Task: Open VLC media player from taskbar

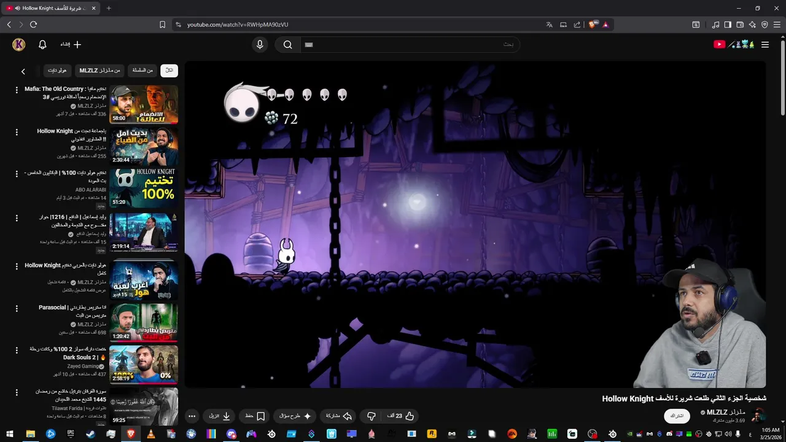Action: pos(150,433)
